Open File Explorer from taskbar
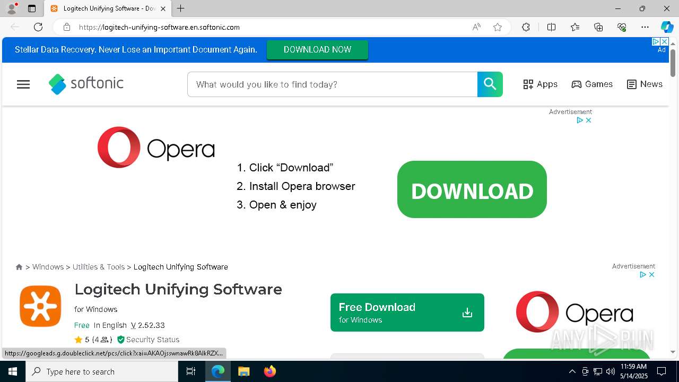The width and height of the screenshot is (679, 382). 243,371
